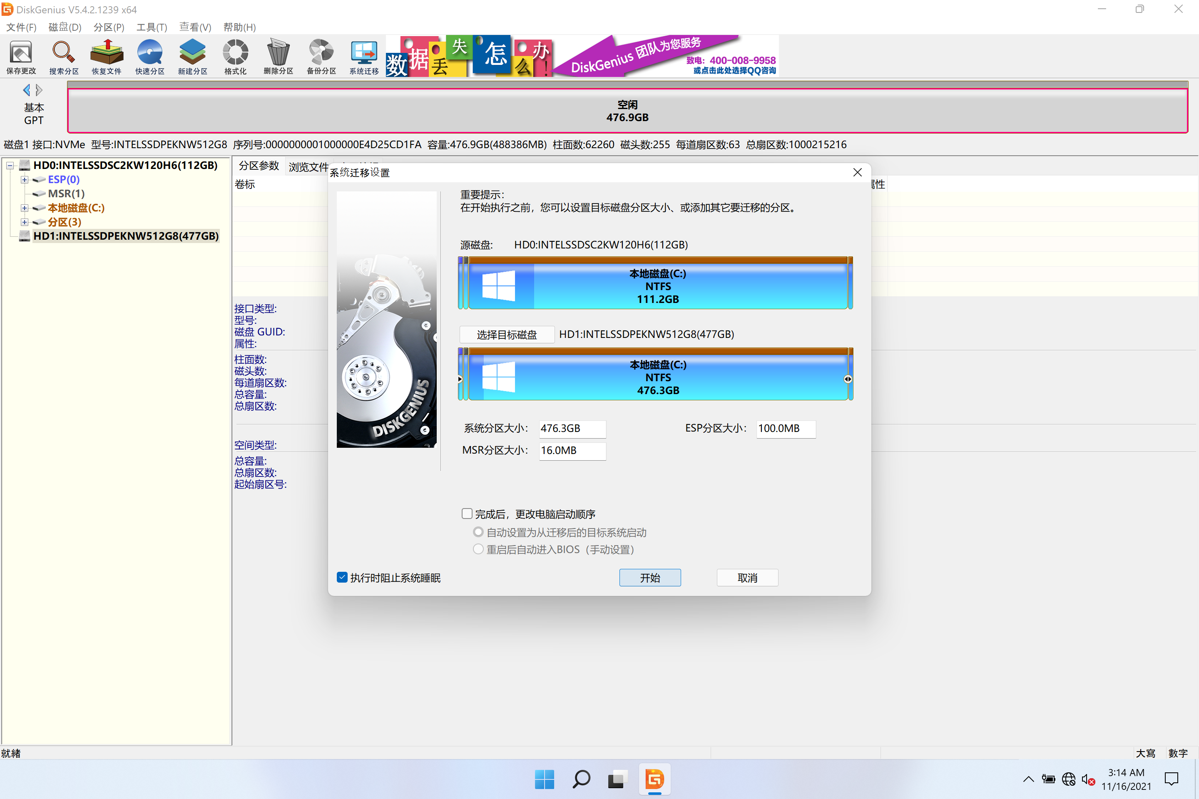Select the target 本地磁盘(C:) 476.3GB partition bar
Screen dimensions: 1199x799
(x=658, y=375)
